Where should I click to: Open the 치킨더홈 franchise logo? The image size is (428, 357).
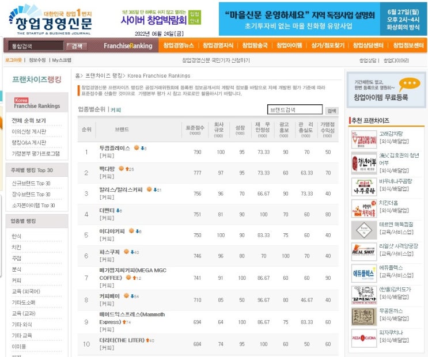(x=364, y=208)
